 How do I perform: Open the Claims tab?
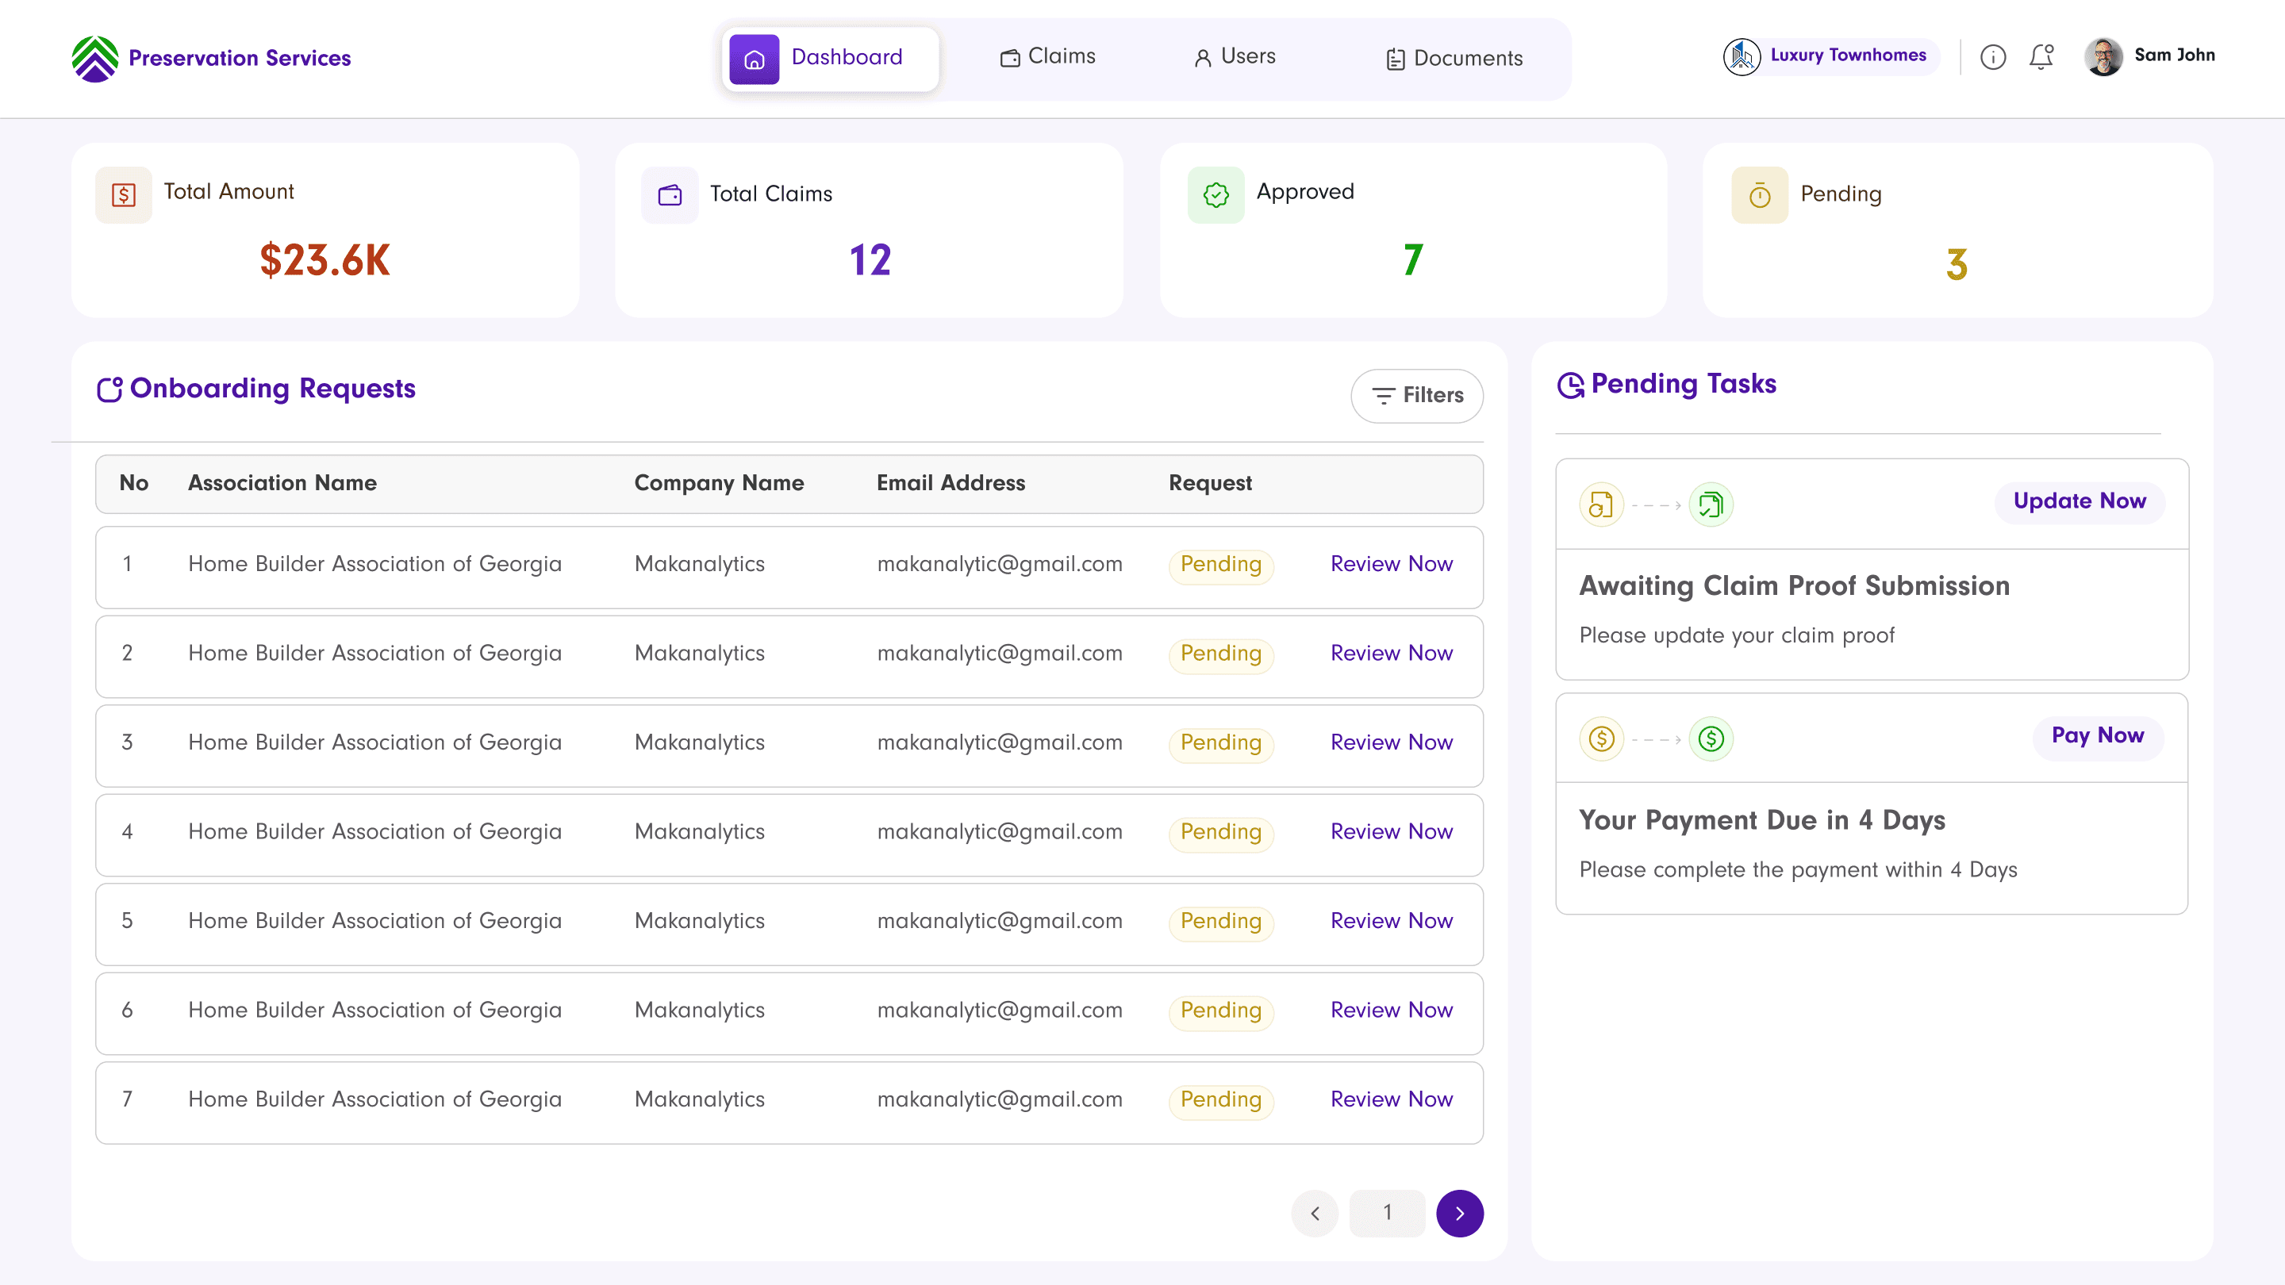pyautogui.click(x=1047, y=57)
